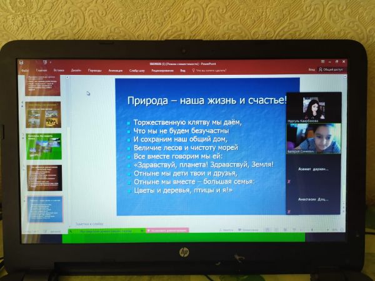Click Нургуль Каирбекова's video tile
375x281 pixels.
coord(314,107)
